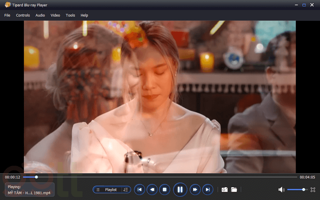Click the fast forward button

[x=195, y=189]
